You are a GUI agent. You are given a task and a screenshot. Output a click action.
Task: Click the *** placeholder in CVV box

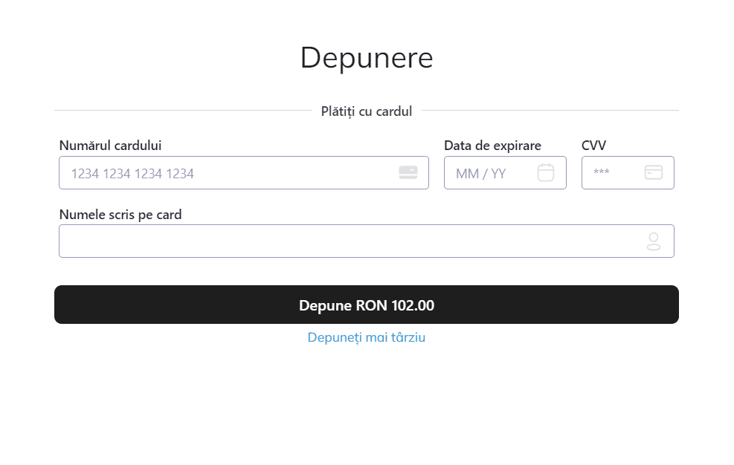pyautogui.click(x=601, y=174)
